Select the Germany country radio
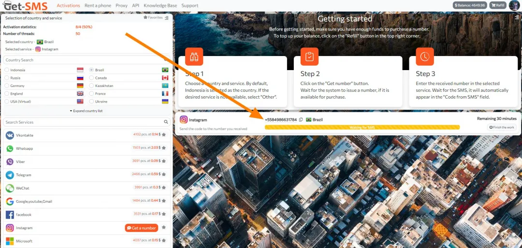The height and width of the screenshot is (248, 522). (x=7, y=86)
